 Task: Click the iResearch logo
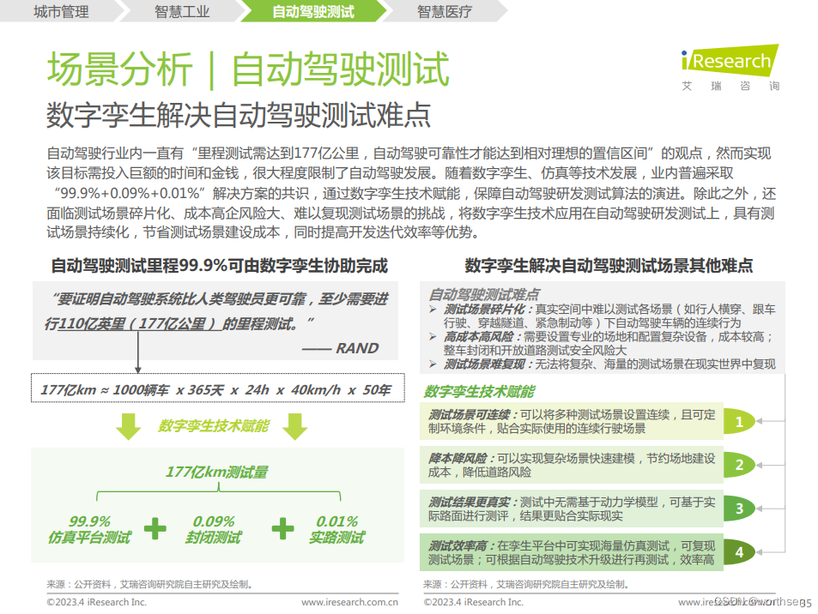730,61
